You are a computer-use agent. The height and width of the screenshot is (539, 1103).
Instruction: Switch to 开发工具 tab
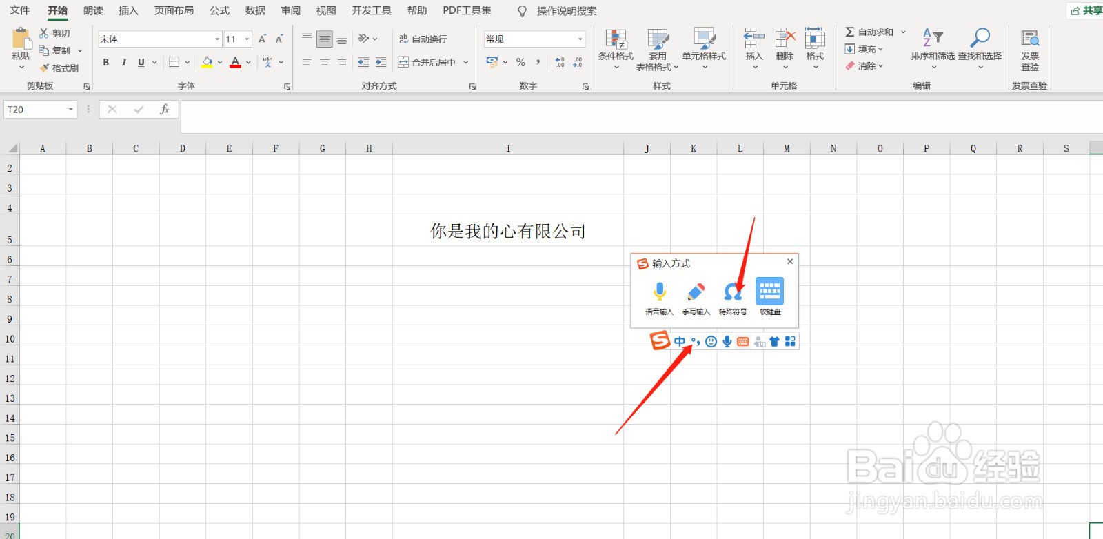372,10
